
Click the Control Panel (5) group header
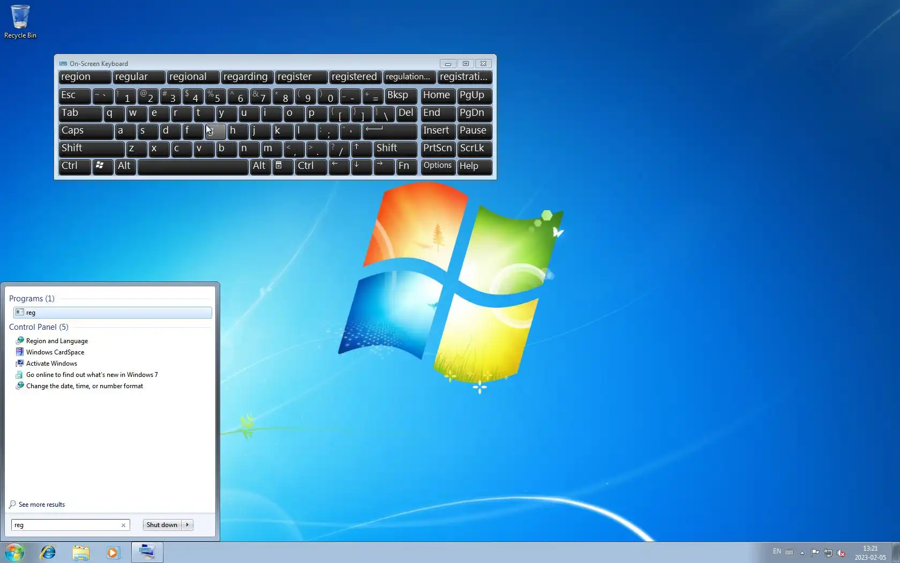click(39, 327)
